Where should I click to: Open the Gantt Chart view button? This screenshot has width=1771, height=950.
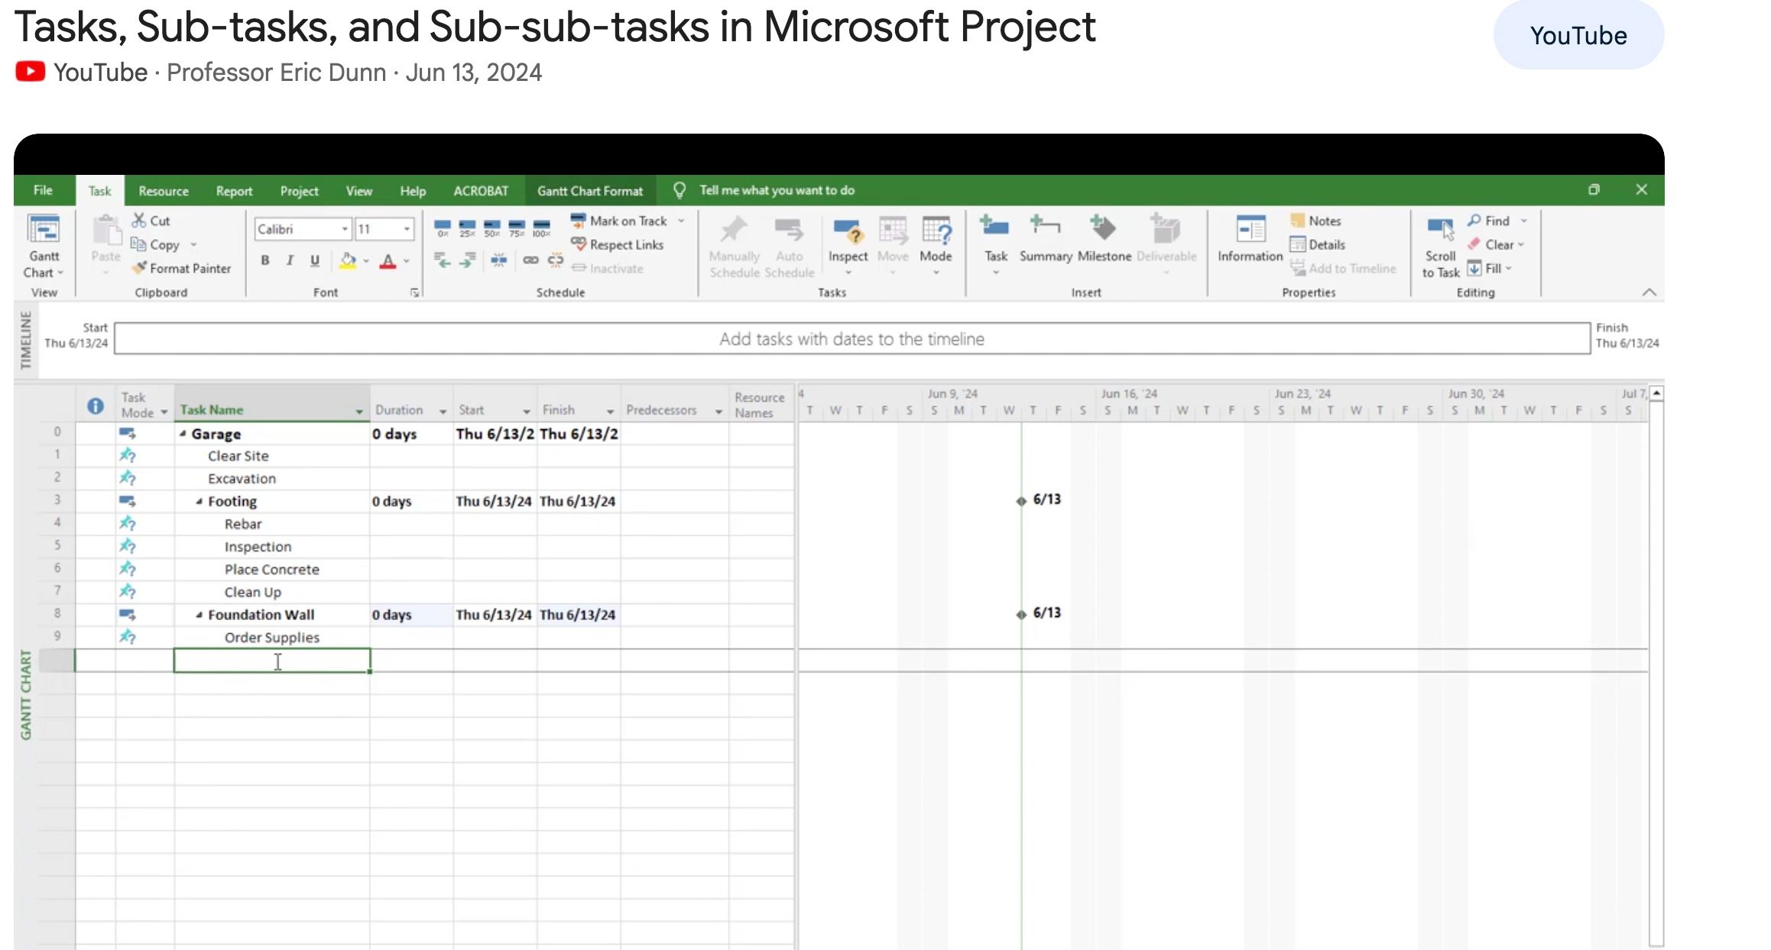click(44, 246)
